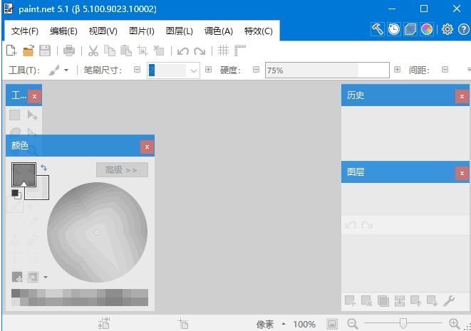Toggle the rulers icon

tap(239, 51)
